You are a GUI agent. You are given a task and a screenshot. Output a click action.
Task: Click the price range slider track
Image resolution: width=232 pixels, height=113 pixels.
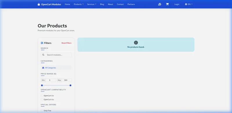point(56,85)
